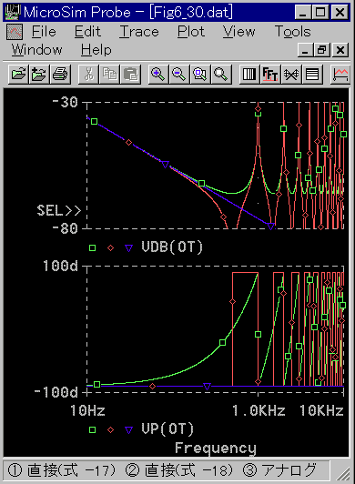
Task: Click the -30 y-axis label
Action: [65, 102]
